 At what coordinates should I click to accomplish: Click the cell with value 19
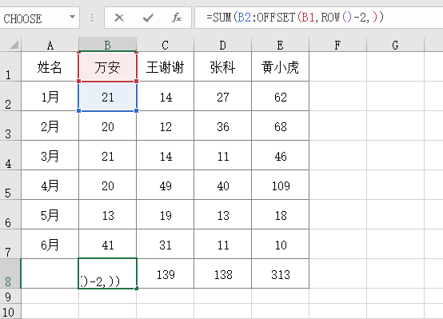[166, 215]
